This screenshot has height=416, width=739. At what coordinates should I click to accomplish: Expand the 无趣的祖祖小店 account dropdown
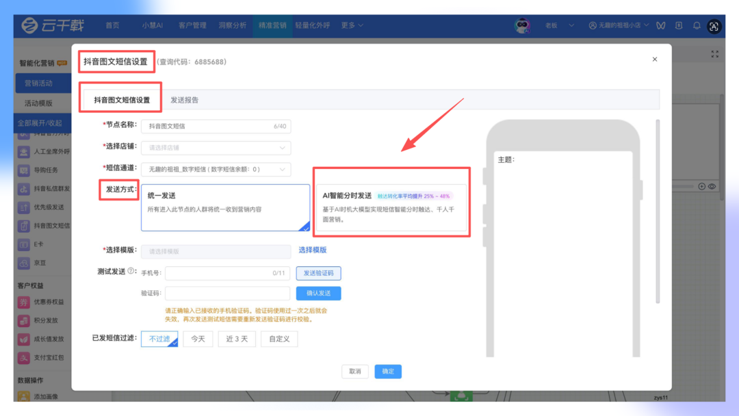point(619,25)
